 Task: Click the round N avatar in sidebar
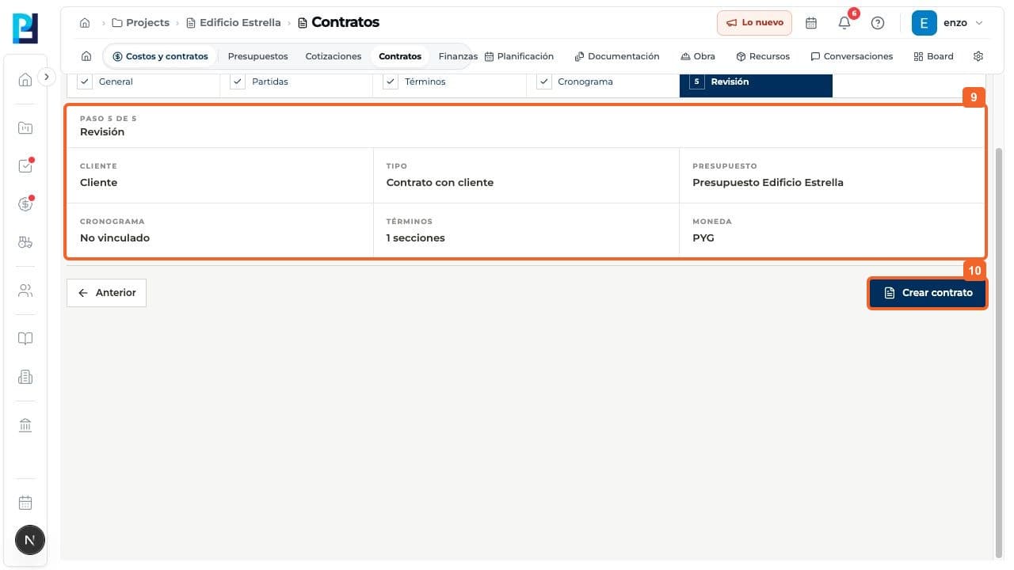tap(30, 541)
